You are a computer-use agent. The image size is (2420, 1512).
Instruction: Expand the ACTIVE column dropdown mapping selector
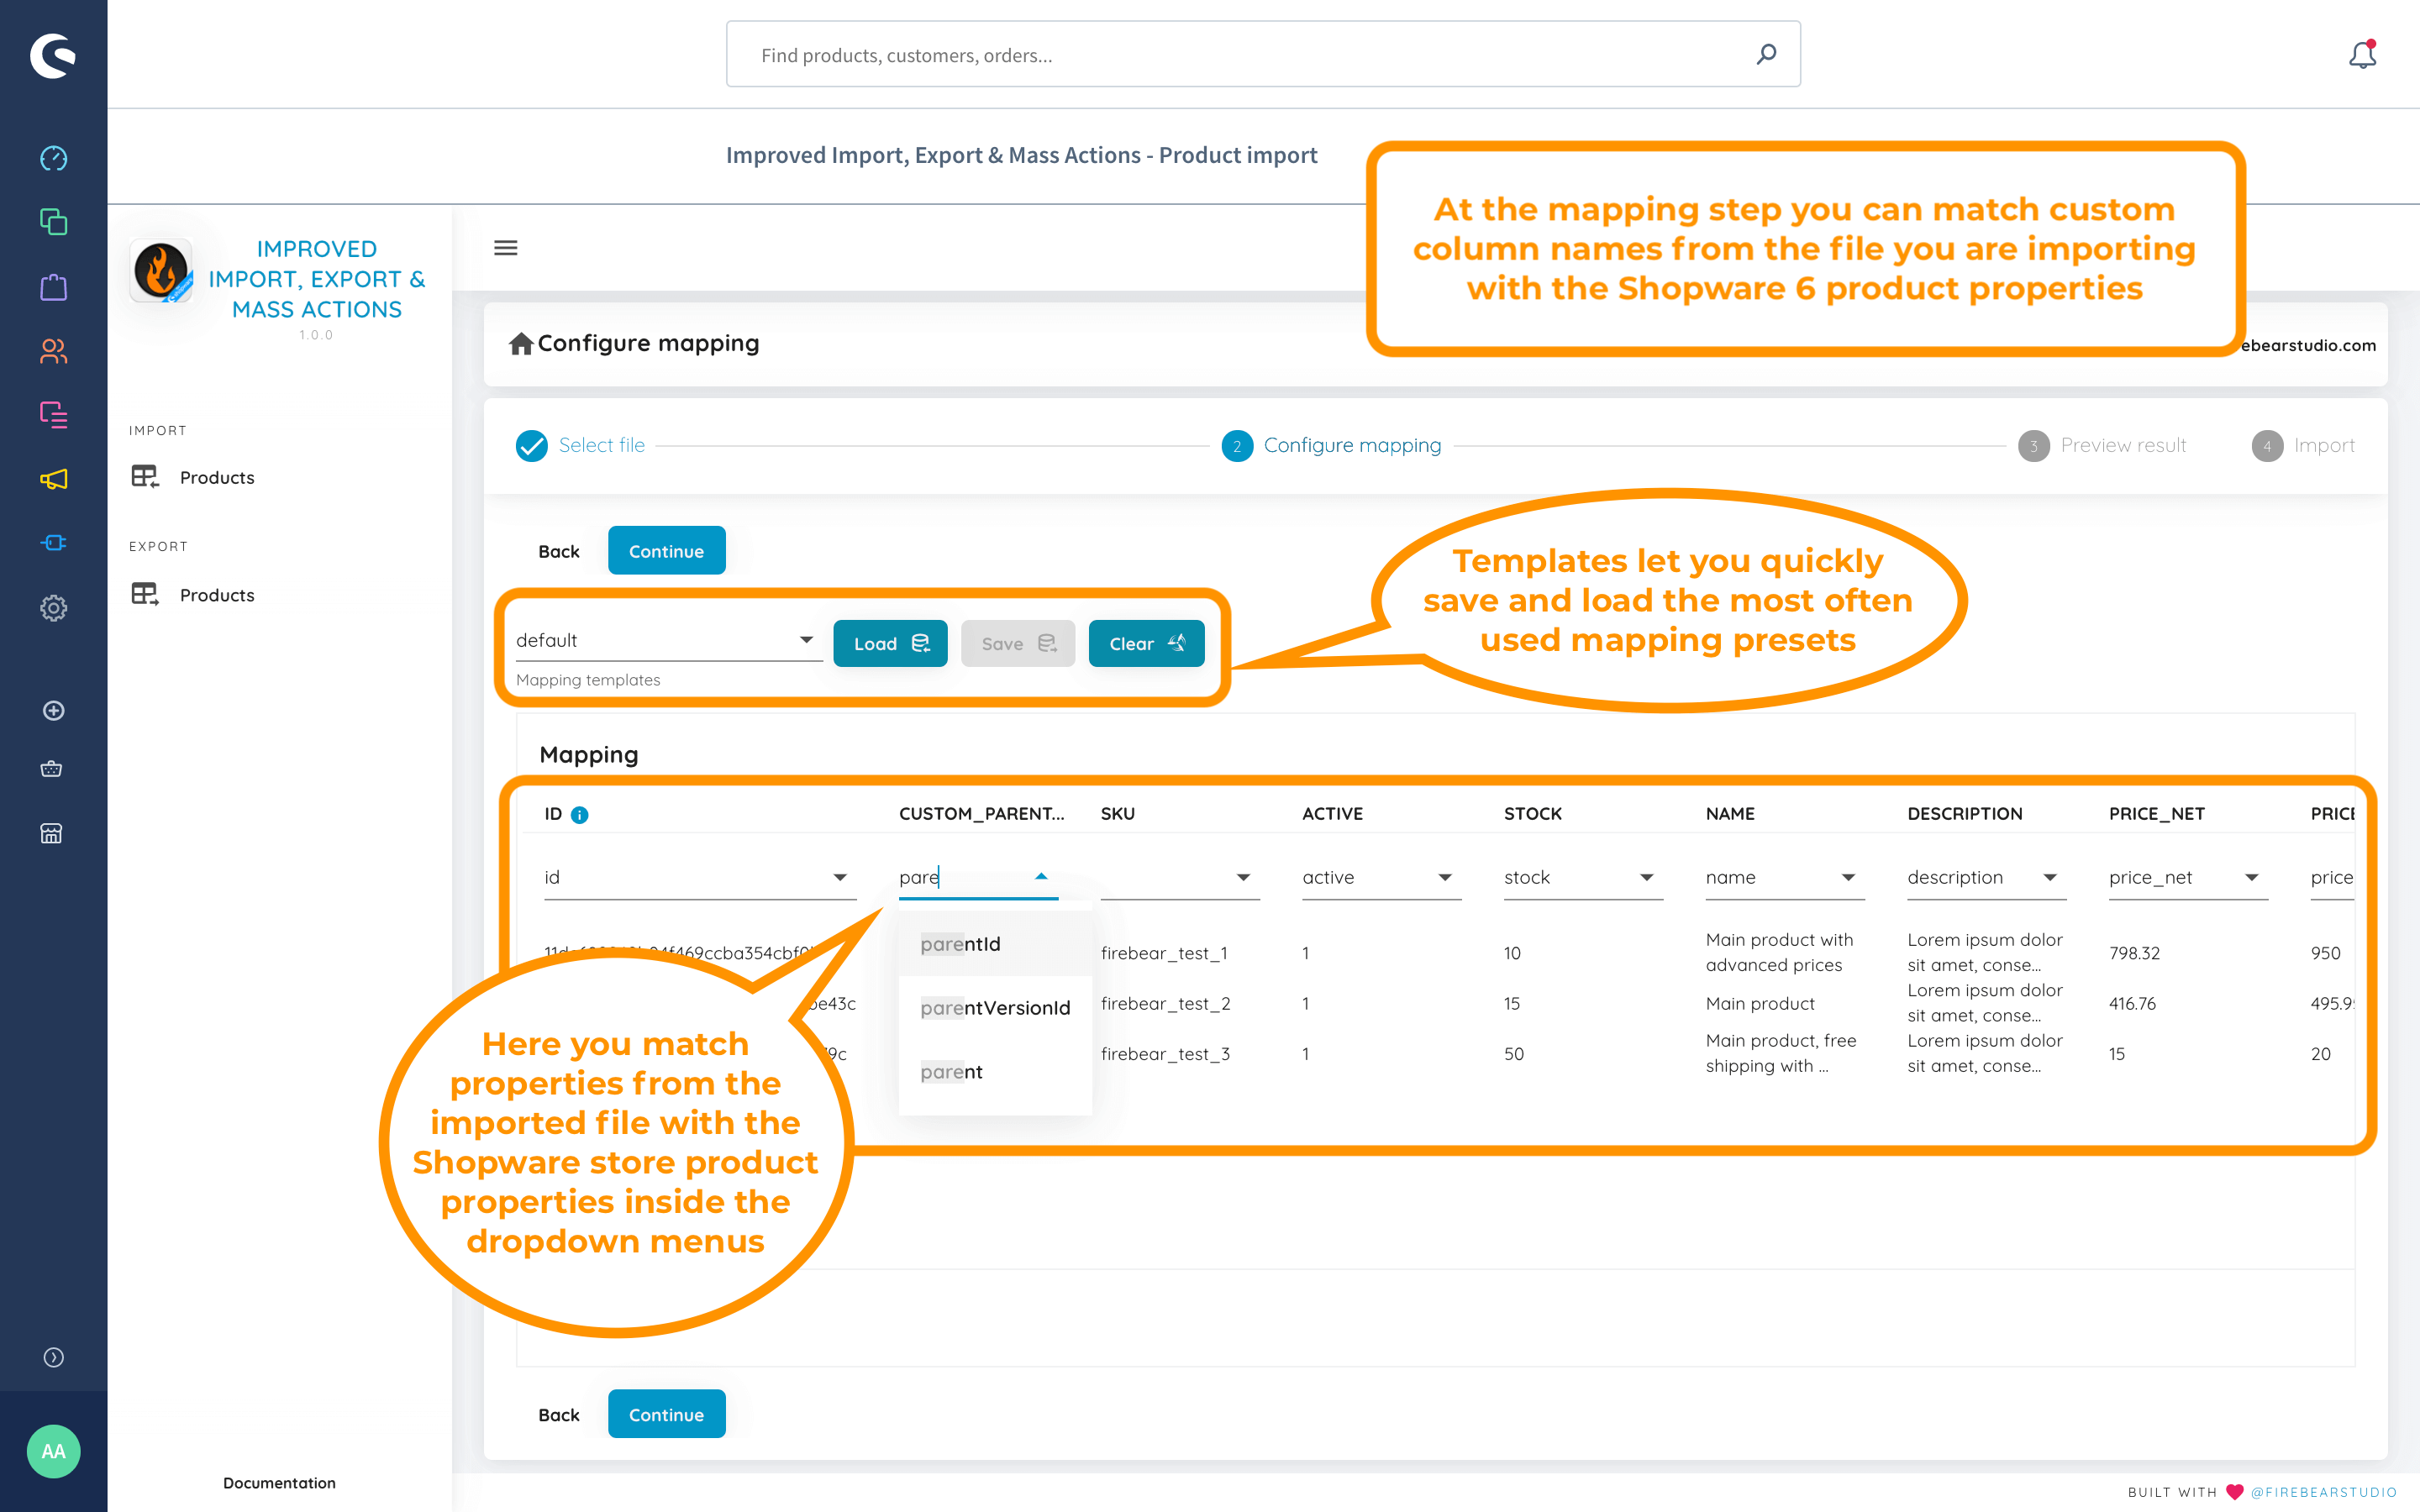click(1446, 876)
